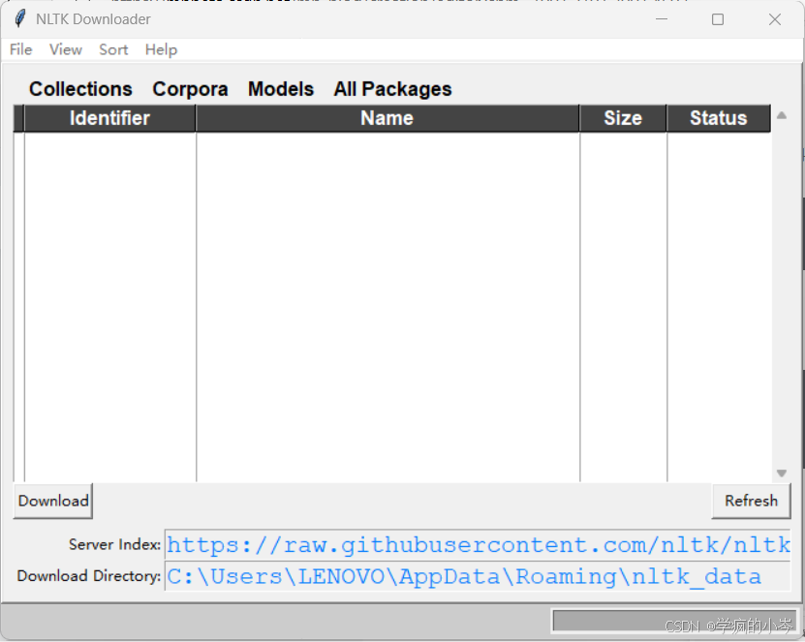Click the Download Directory path field
Viewport: 805px width, 642px height.
click(x=478, y=576)
